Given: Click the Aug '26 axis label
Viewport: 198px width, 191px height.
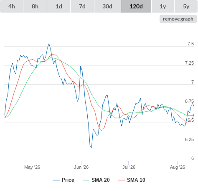Looking at the screenshot, I should point(178,167).
